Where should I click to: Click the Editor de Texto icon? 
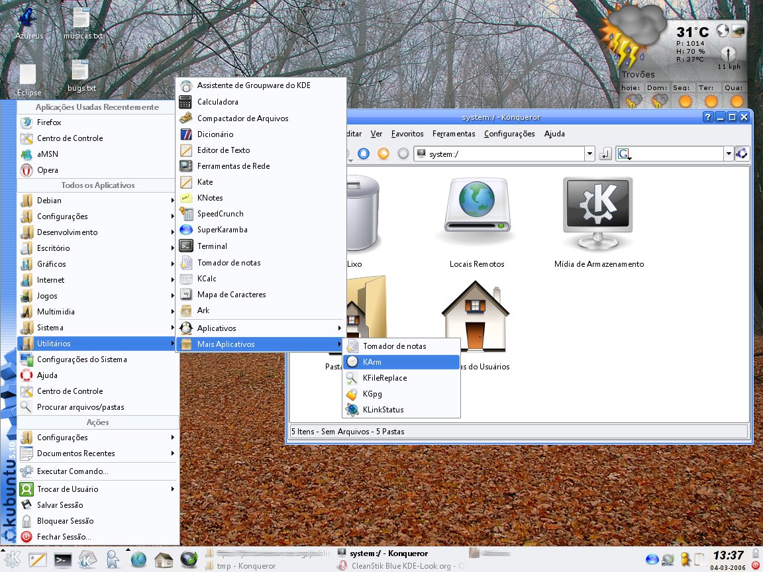pyautogui.click(x=185, y=150)
